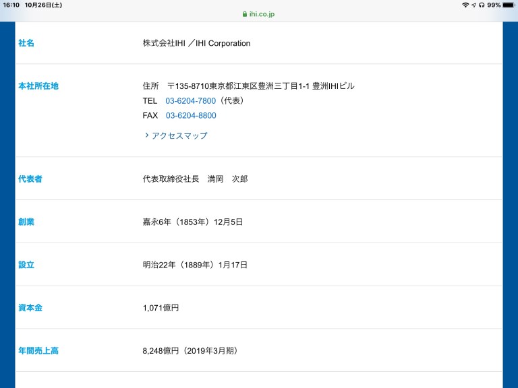Image resolution: width=518 pixels, height=388 pixels.
Task: Call the TEL number 03-6204-7800
Action: click(190, 101)
